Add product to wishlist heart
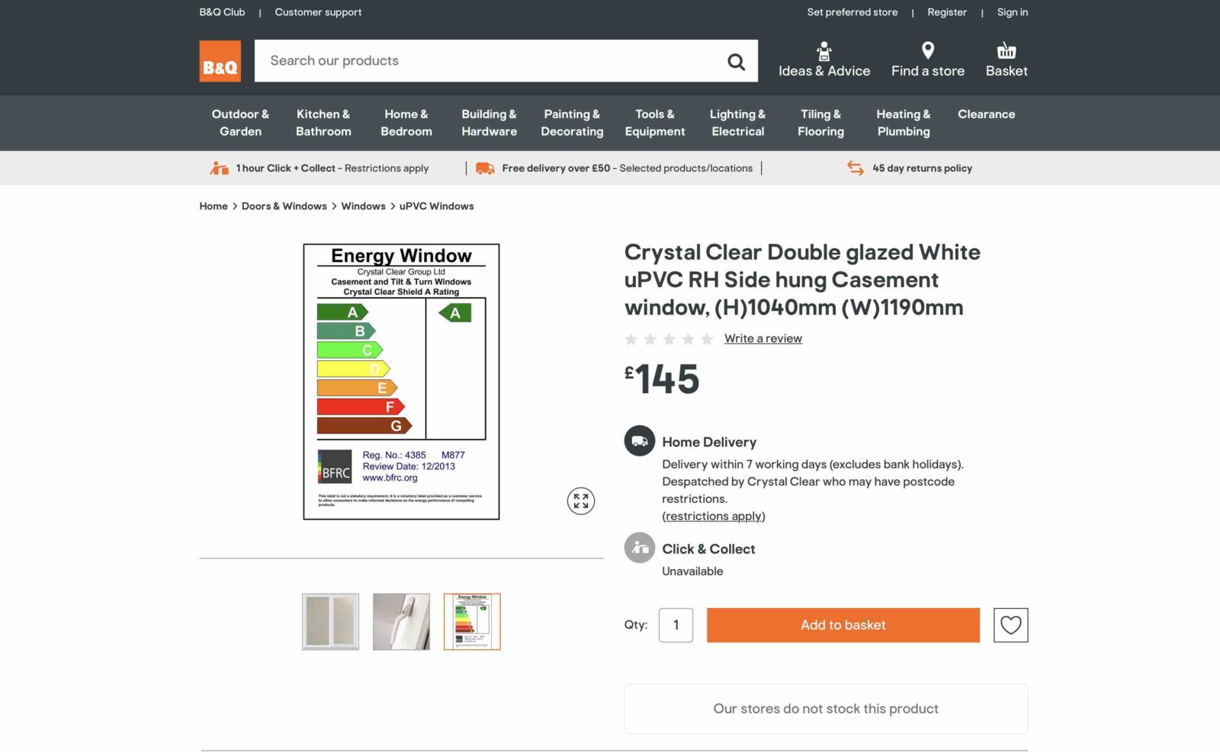This screenshot has height=752, width=1220. click(x=1010, y=625)
